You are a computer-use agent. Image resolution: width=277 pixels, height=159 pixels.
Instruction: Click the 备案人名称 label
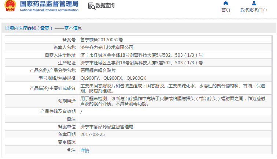coord(64,48)
